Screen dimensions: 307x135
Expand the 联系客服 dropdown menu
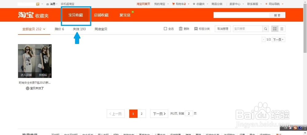click(261, 4)
